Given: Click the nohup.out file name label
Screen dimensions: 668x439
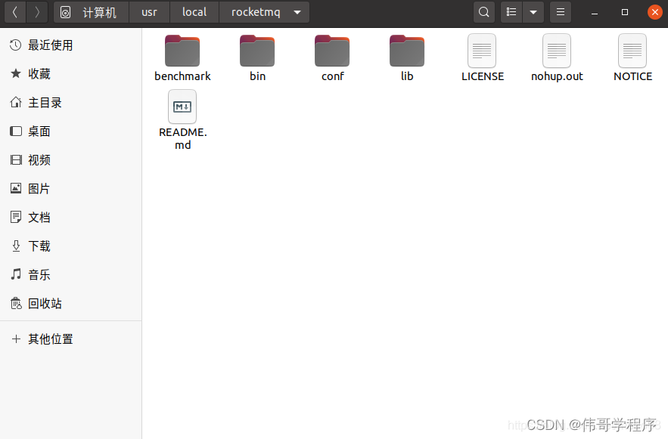Looking at the screenshot, I should point(557,76).
